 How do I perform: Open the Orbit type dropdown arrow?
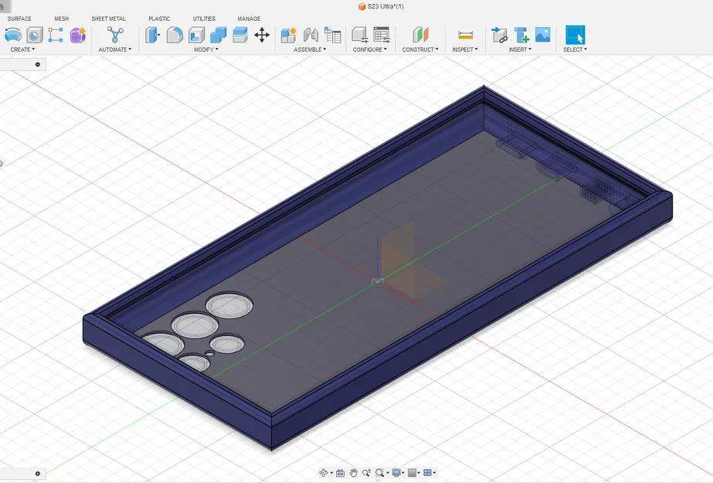331,473
